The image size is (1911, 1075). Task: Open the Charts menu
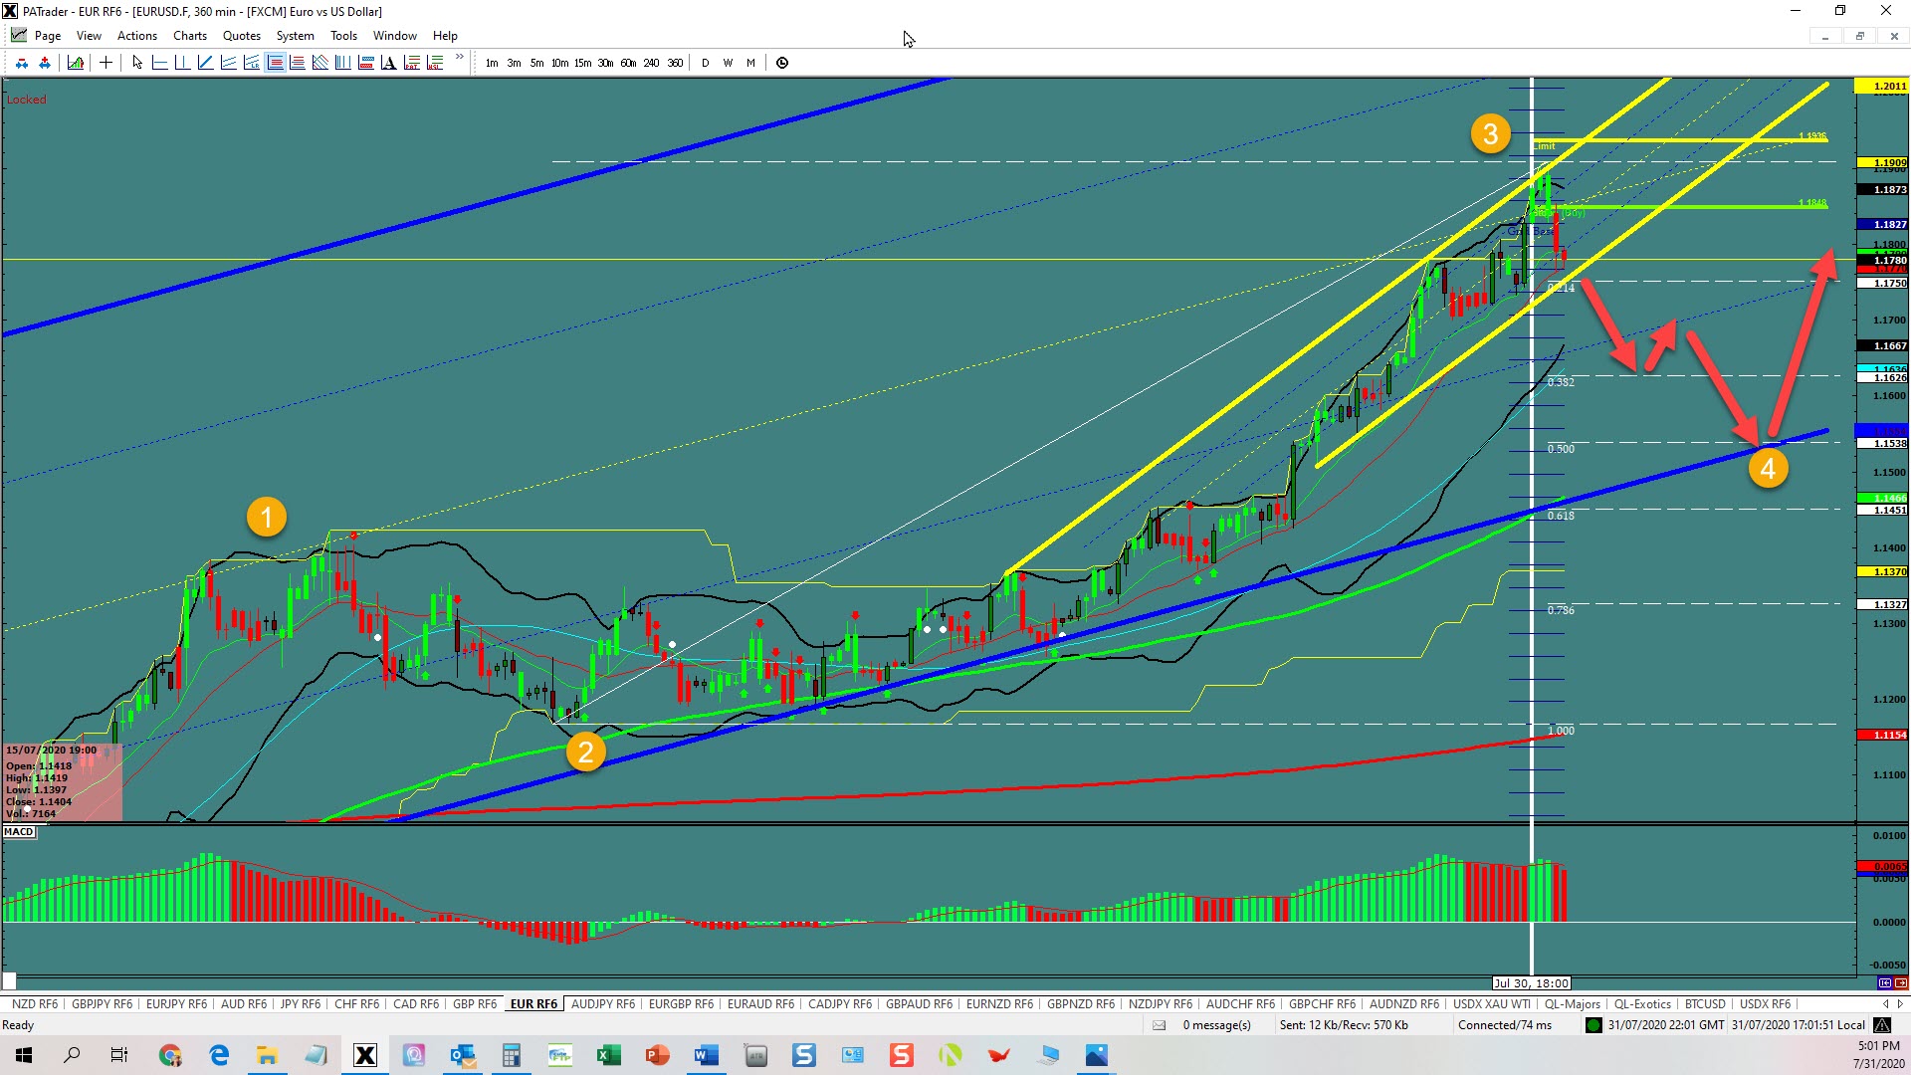click(x=190, y=36)
